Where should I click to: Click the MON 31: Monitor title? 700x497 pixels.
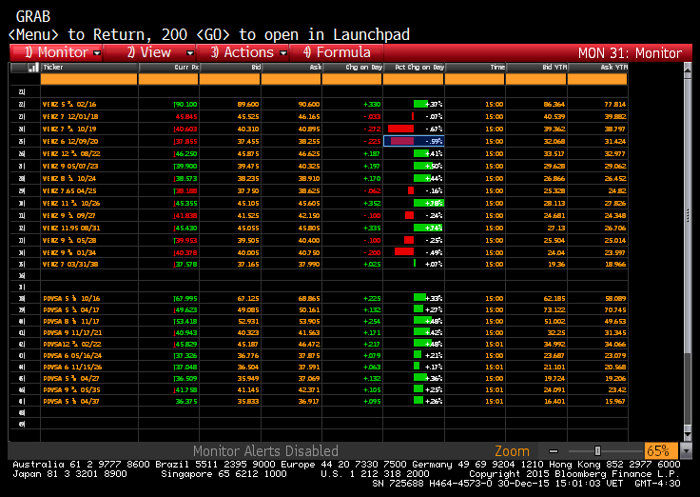click(x=630, y=53)
